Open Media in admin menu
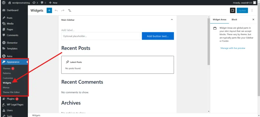The width and height of the screenshot is (260, 117). click(x=14, y=24)
